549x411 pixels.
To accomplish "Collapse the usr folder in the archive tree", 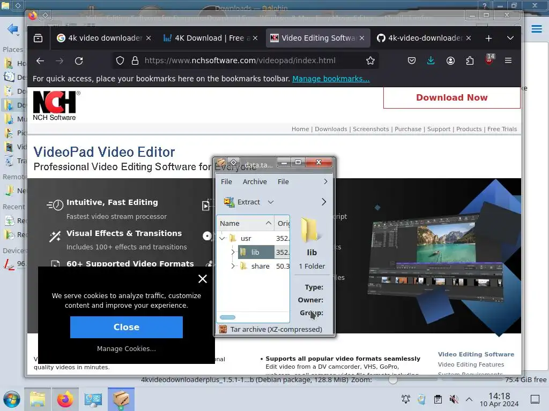I will coord(222,238).
